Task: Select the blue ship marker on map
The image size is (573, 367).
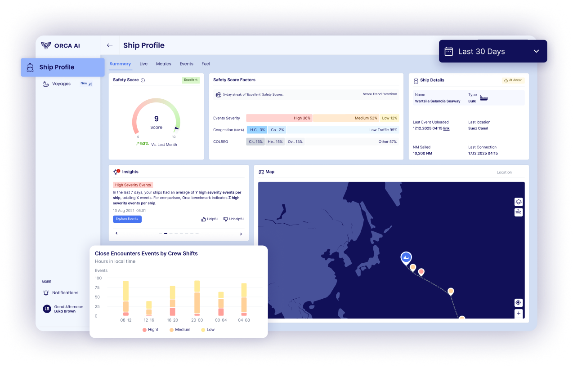Action: pyautogui.click(x=406, y=257)
